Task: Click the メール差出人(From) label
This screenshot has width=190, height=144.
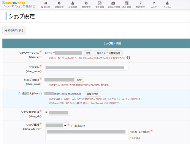Action: pos(30,93)
